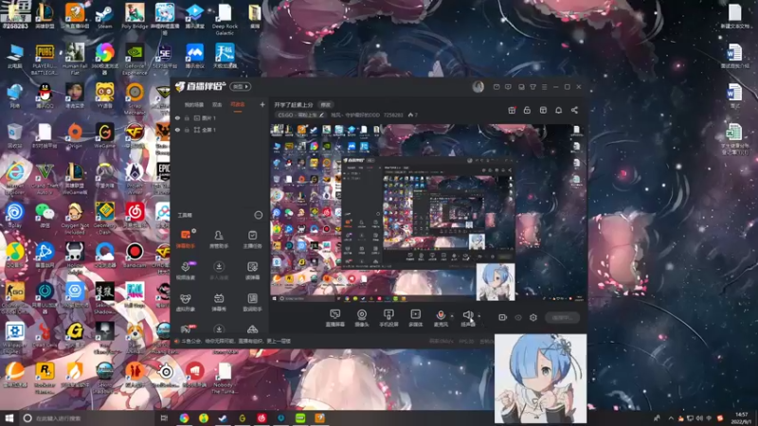Screen dimensions: 758x426
Task: Open the lyrics assistant tool icon
Action: point(252,302)
